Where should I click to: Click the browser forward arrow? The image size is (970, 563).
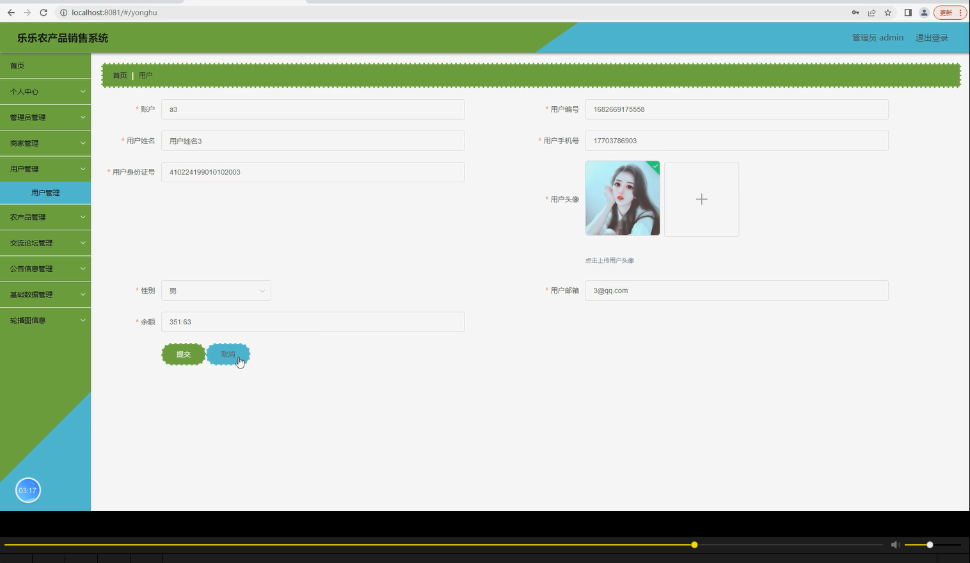click(27, 12)
